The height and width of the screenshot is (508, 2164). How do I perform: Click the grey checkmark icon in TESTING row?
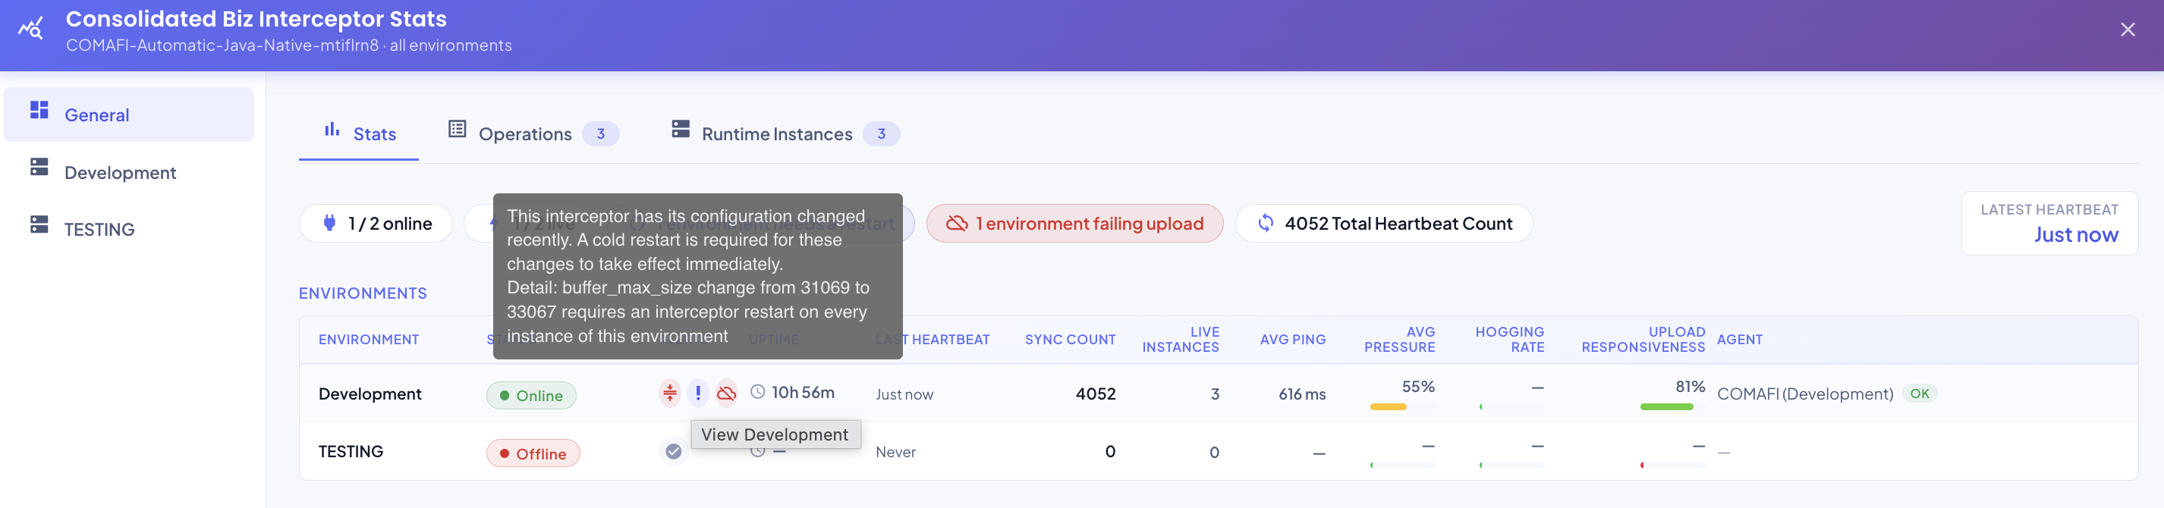tap(673, 452)
